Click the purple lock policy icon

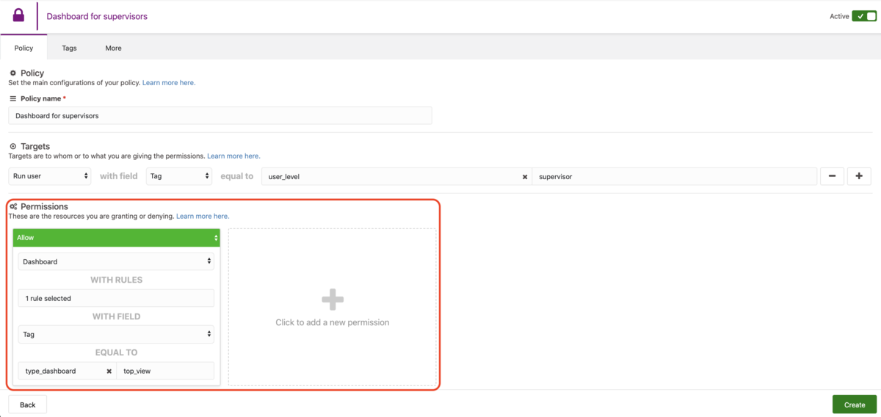pos(18,15)
